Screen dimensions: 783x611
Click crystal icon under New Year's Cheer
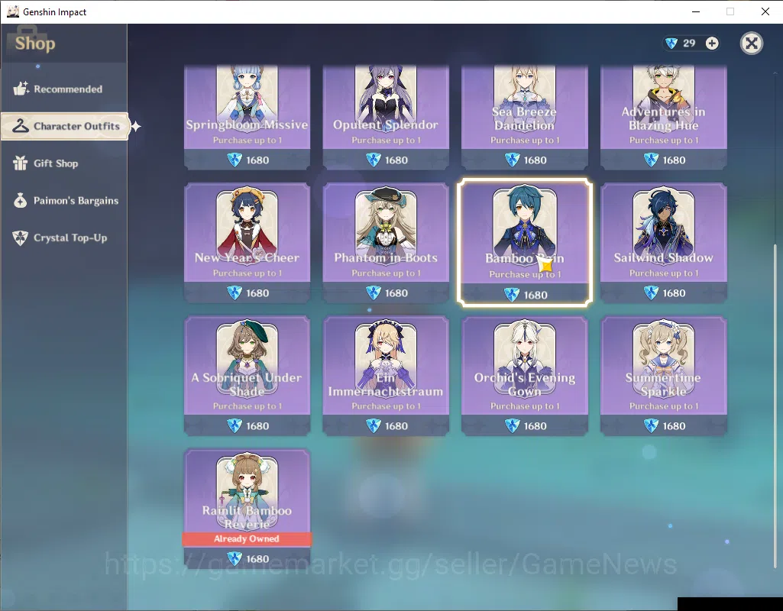pyautogui.click(x=235, y=293)
